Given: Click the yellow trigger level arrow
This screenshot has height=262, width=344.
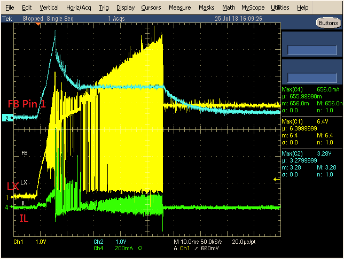Looking at the screenshot, I should (277, 180).
